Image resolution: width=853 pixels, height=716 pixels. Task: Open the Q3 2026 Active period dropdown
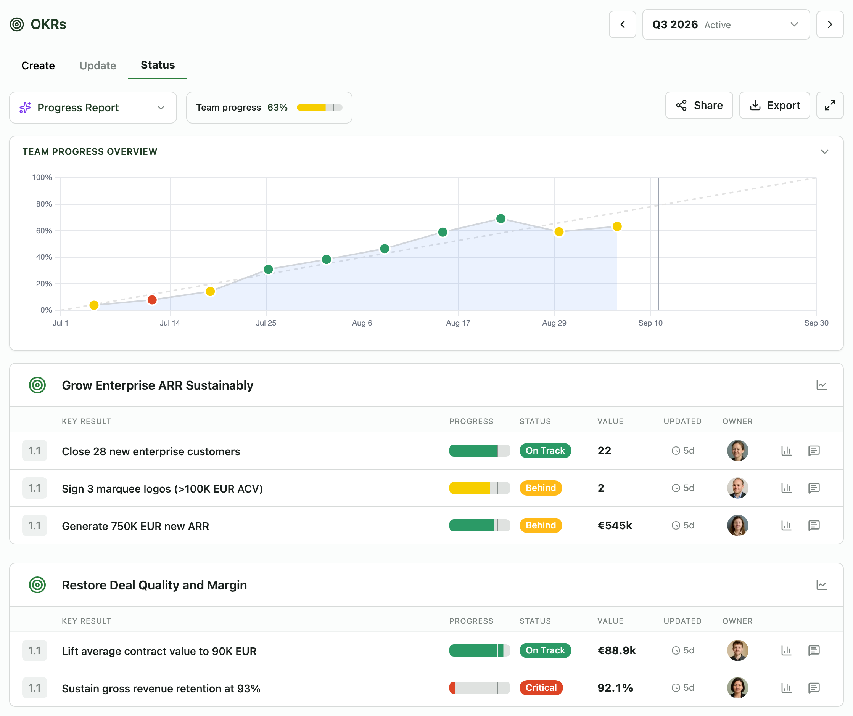tap(726, 24)
